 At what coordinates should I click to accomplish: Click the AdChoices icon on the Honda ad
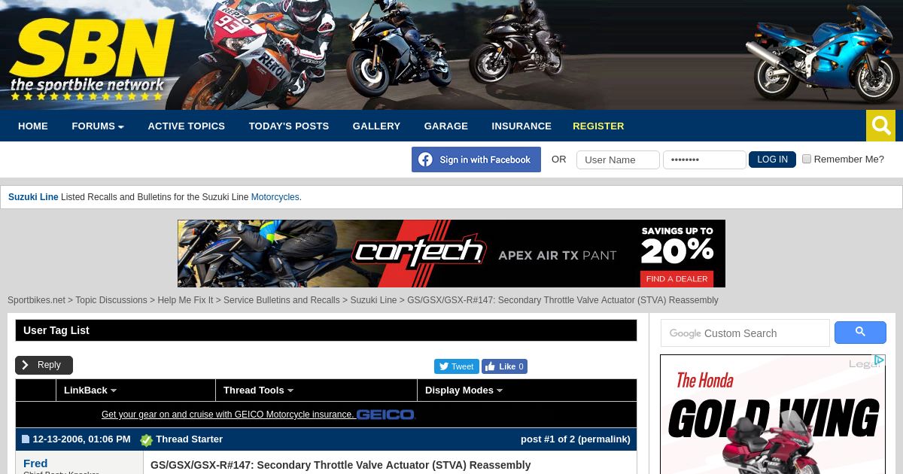(878, 361)
